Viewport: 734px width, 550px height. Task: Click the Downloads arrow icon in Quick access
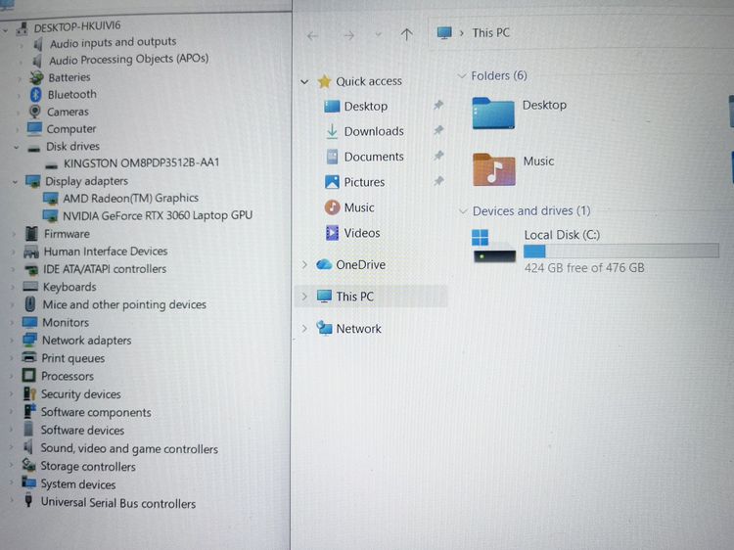(332, 131)
